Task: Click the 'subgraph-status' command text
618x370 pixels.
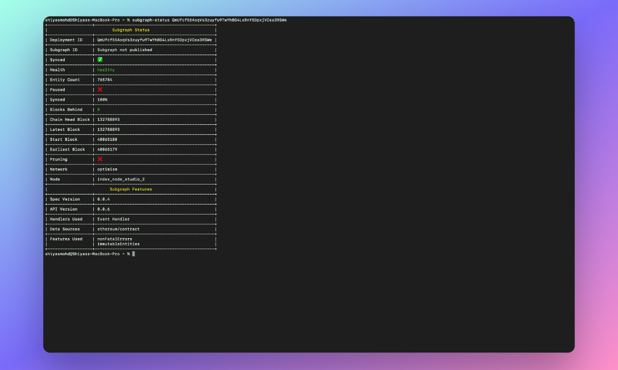Action: pyautogui.click(x=151, y=20)
